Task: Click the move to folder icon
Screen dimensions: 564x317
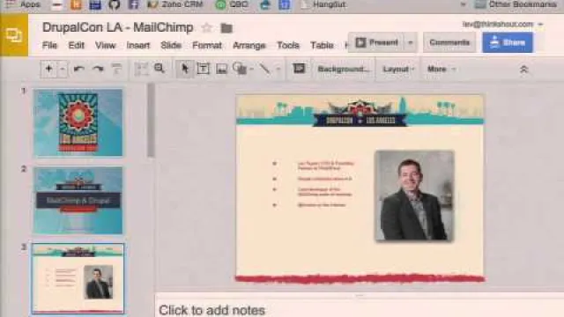Action: click(226, 28)
